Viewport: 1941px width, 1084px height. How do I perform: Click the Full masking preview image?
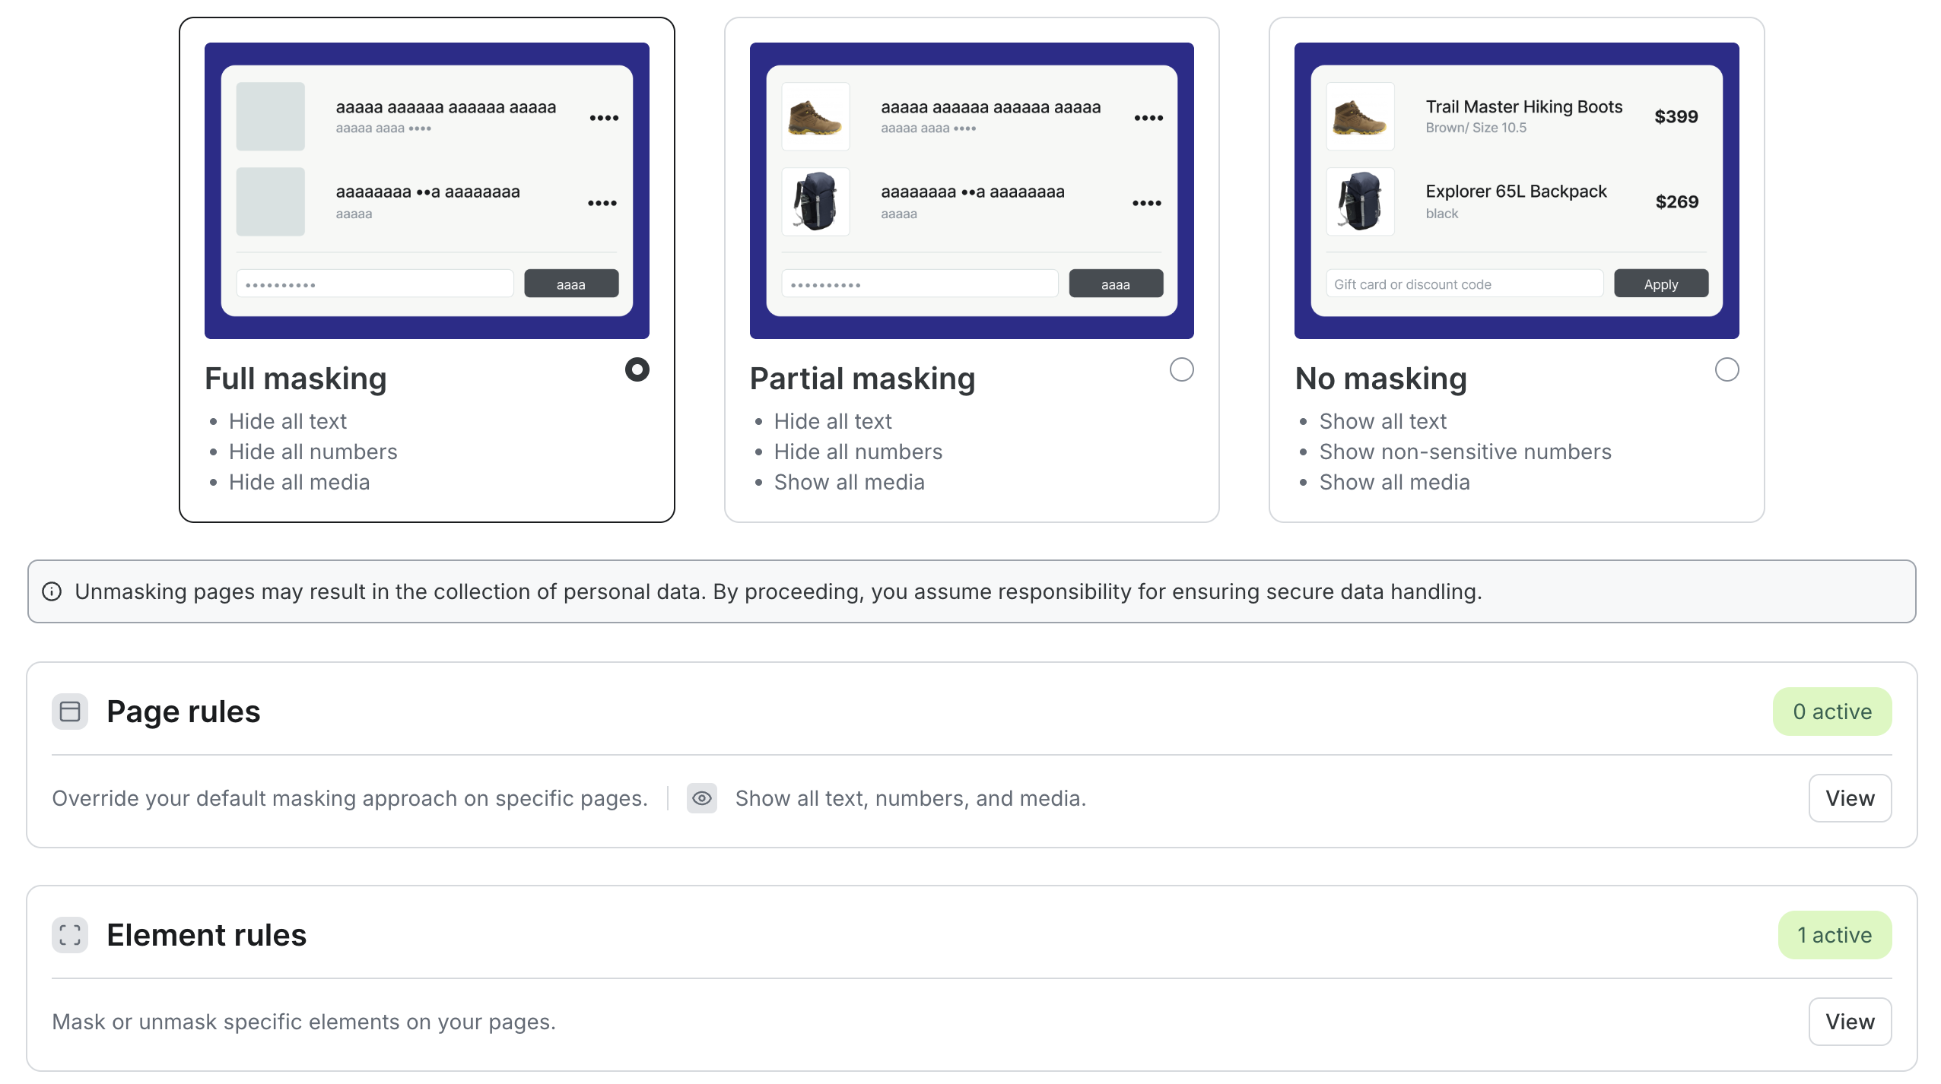(x=427, y=191)
